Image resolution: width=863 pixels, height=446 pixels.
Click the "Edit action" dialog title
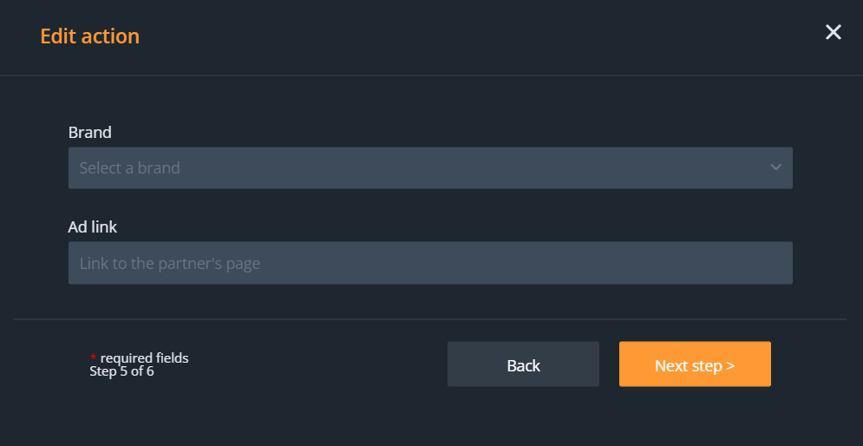click(x=89, y=36)
